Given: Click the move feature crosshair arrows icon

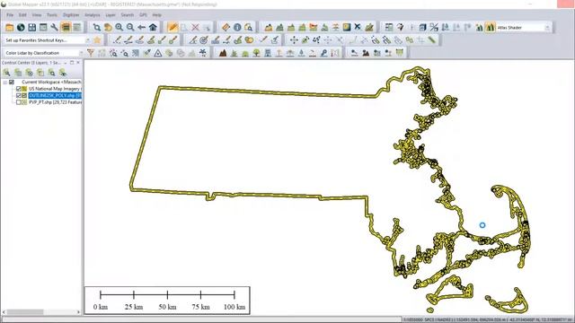Looking at the screenshot, I should pyautogui.click(x=294, y=39).
